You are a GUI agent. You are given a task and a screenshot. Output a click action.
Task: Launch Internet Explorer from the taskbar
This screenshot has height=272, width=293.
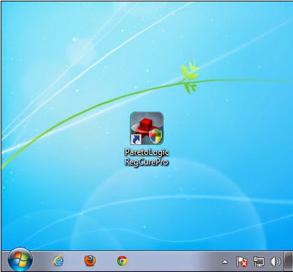coord(58,261)
